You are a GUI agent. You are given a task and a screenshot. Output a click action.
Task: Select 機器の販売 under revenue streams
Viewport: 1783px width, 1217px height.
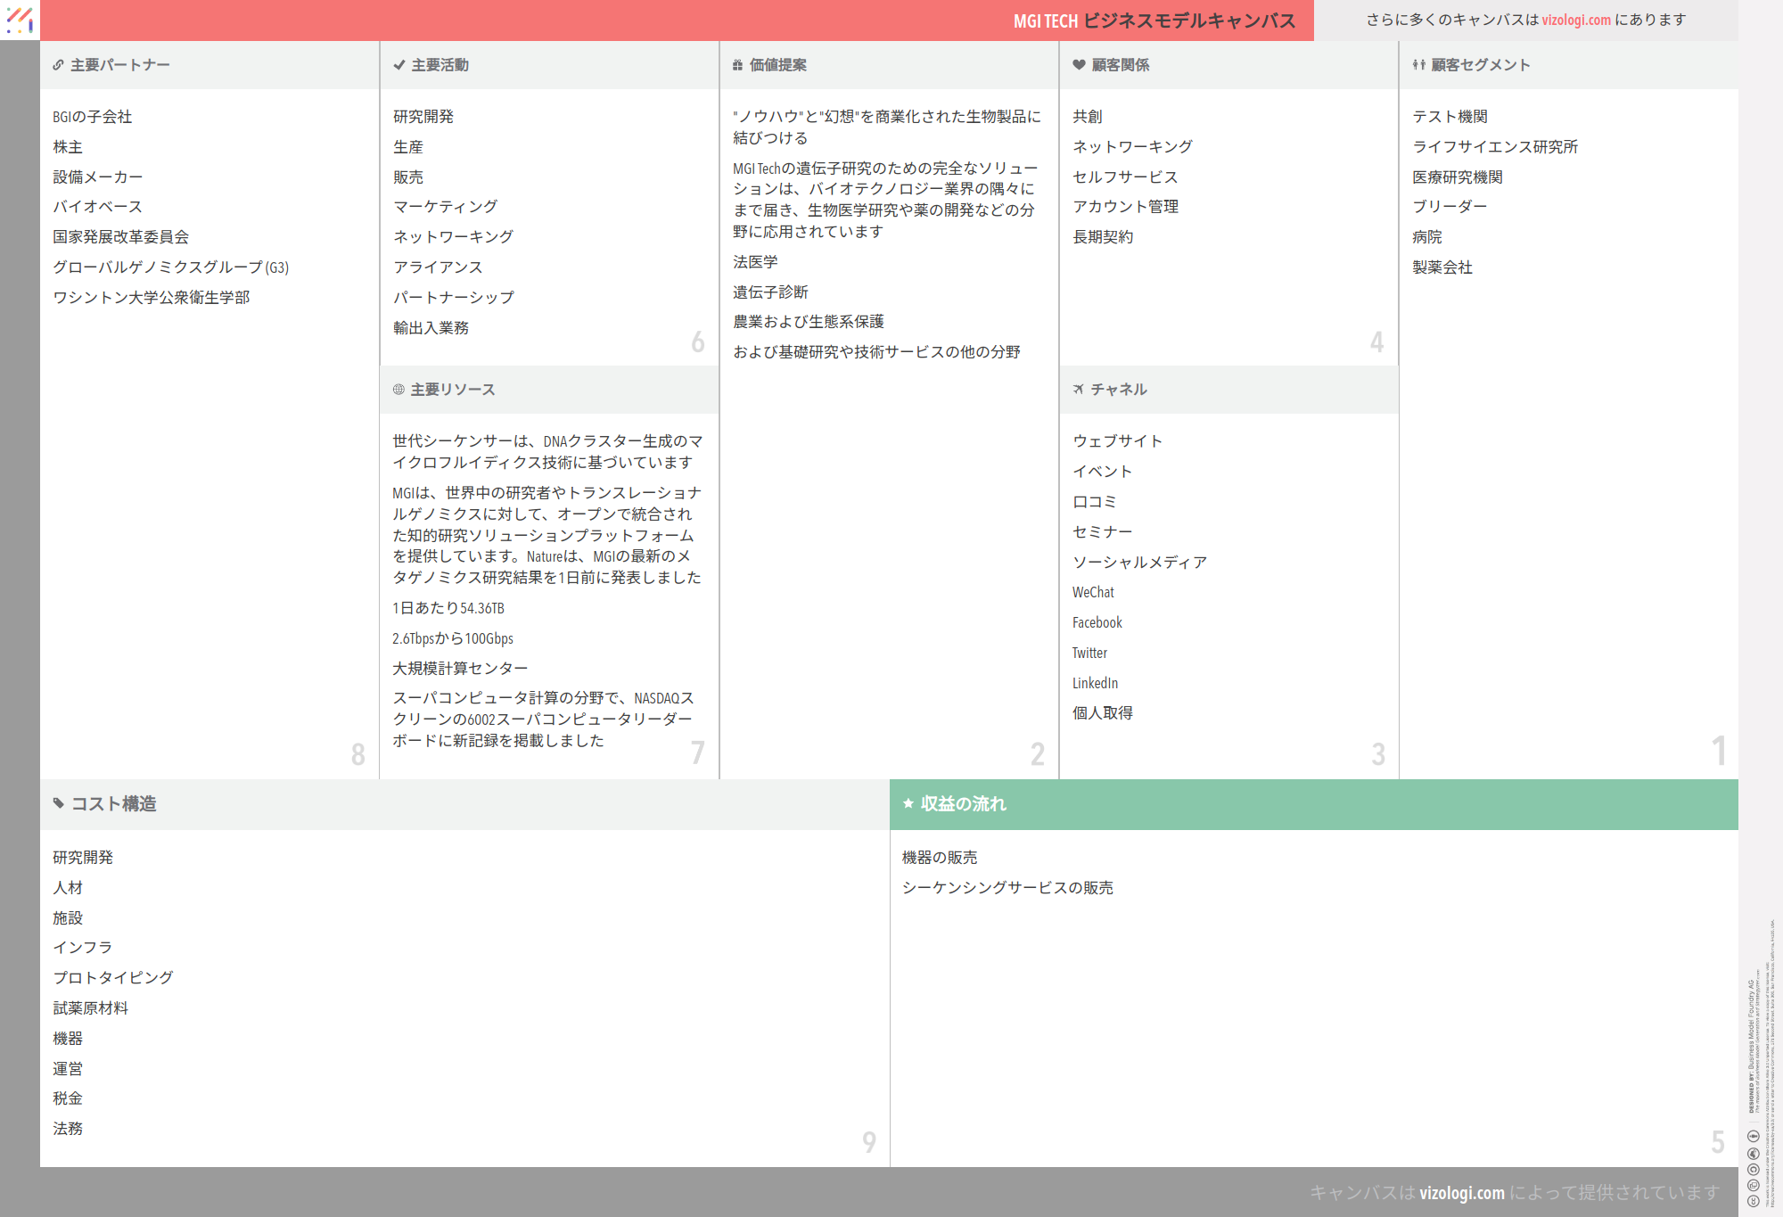pyautogui.click(x=940, y=858)
